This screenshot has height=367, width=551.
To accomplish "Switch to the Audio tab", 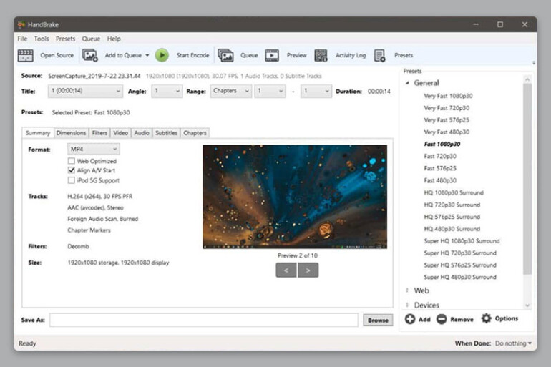I will pyautogui.click(x=142, y=133).
